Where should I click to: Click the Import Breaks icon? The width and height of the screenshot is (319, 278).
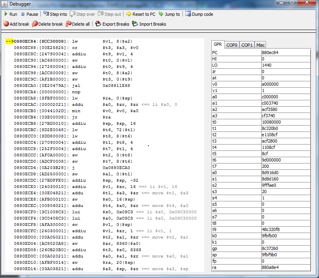[x=135, y=24]
